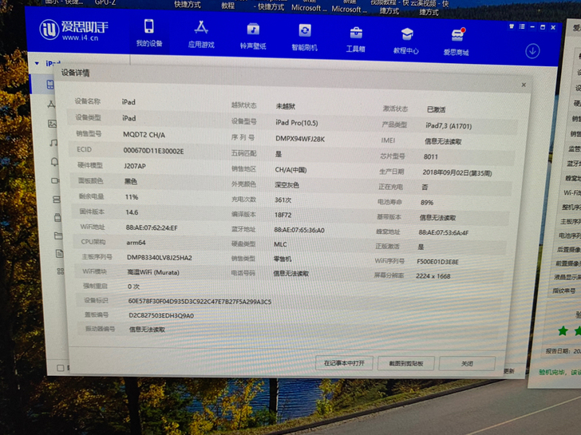Viewport: 581px width, 435px height.
Task: Select the ringtone bell icon in sidebar
Action: (54, 161)
